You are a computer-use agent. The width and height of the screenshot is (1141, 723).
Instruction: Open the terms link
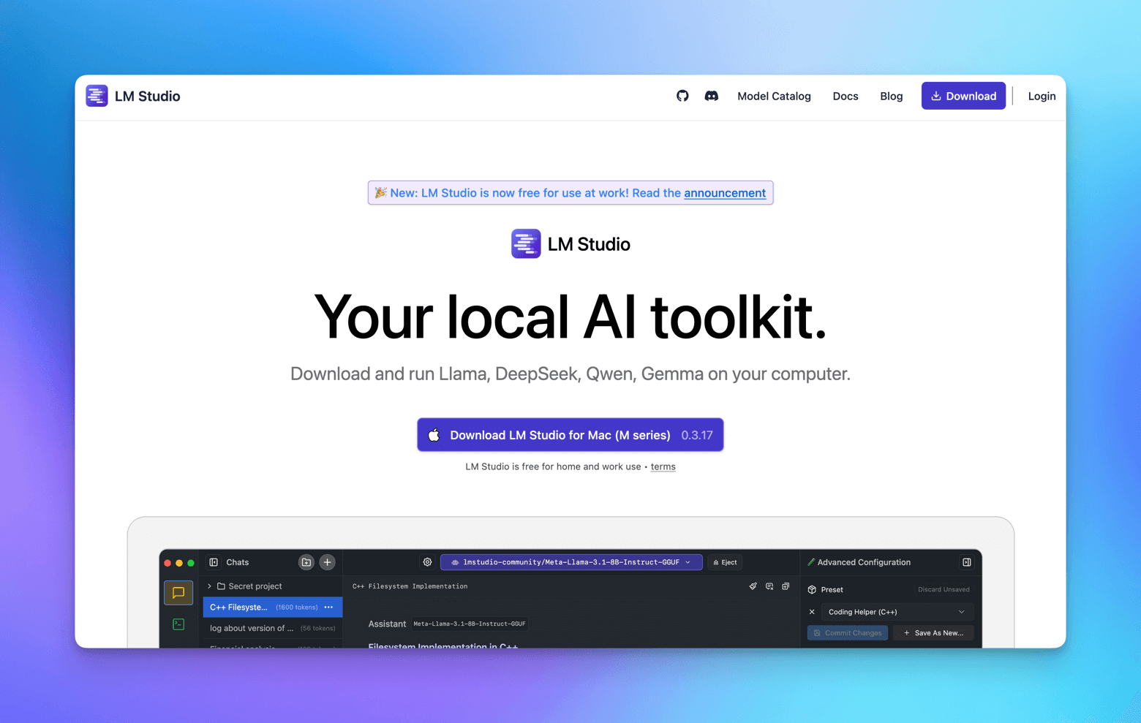(x=663, y=466)
